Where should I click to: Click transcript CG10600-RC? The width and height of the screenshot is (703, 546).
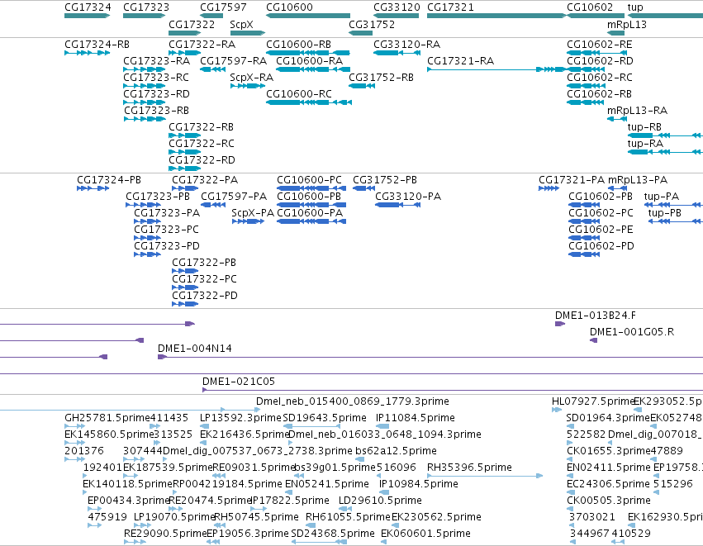(x=299, y=94)
